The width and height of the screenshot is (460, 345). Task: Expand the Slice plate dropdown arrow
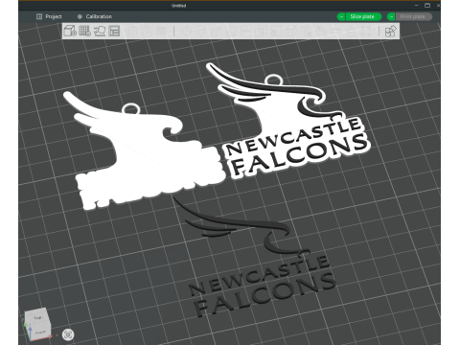click(341, 16)
